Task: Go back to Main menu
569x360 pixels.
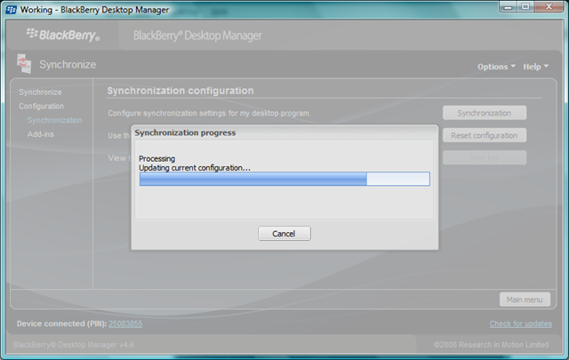Action: coord(525,300)
